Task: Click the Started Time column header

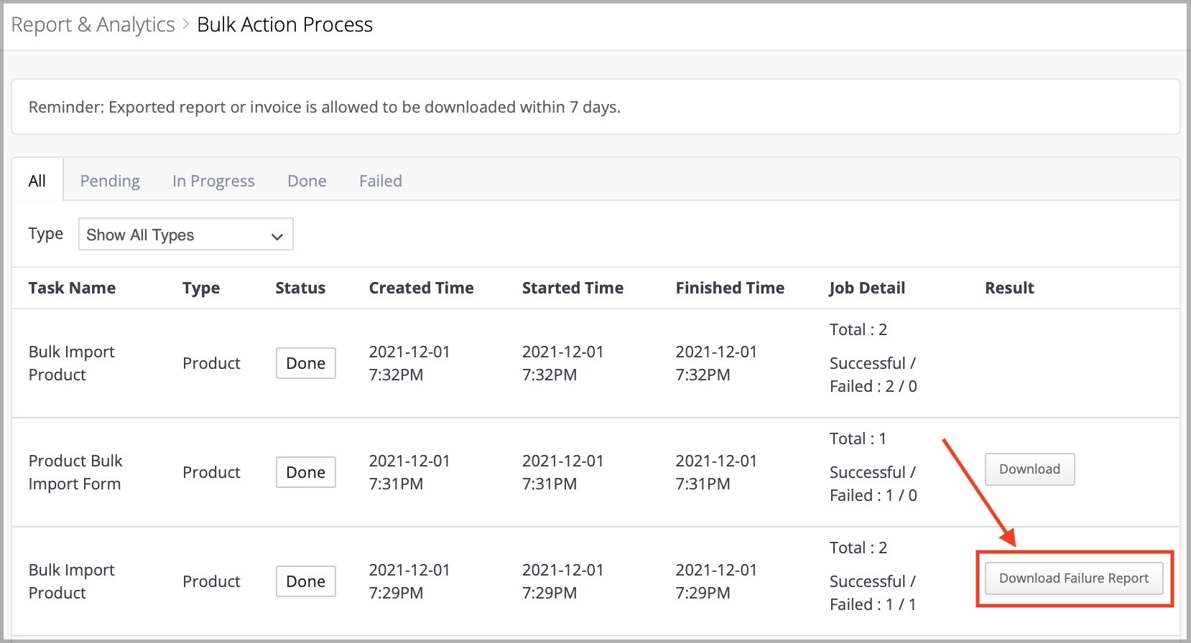Action: (x=573, y=288)
